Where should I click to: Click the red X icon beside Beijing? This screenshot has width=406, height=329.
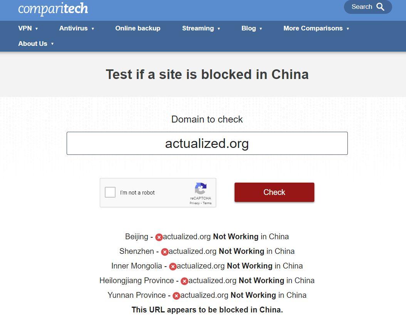pyautogui.click(x=159, y=237)
